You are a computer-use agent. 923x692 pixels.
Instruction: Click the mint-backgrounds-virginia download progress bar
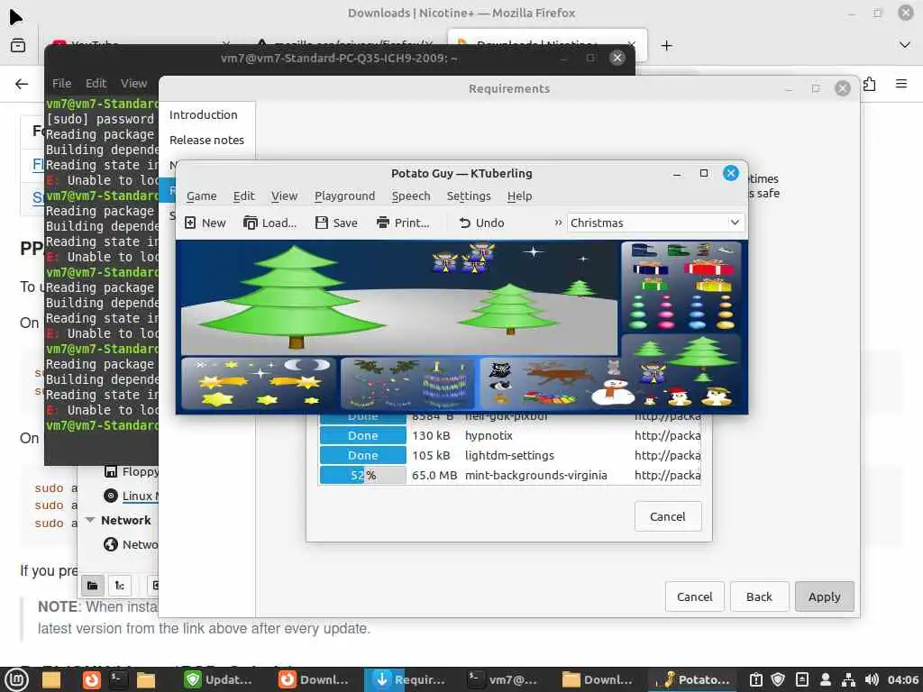click(362, 475)
